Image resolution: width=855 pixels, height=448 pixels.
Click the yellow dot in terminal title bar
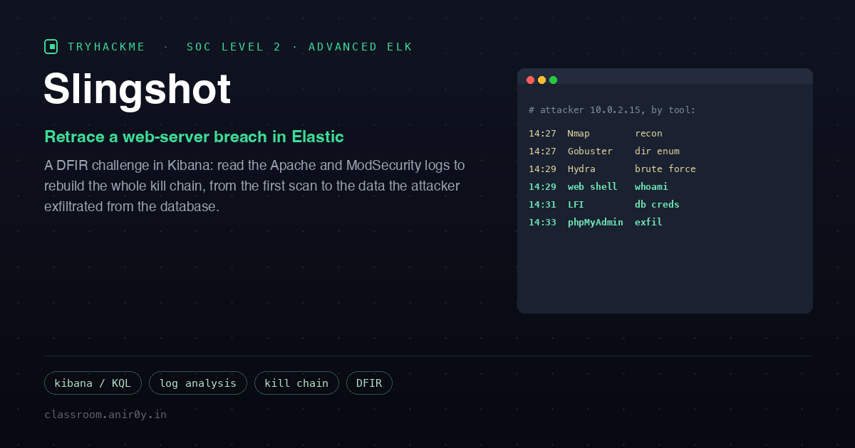[x=541, y=80]
